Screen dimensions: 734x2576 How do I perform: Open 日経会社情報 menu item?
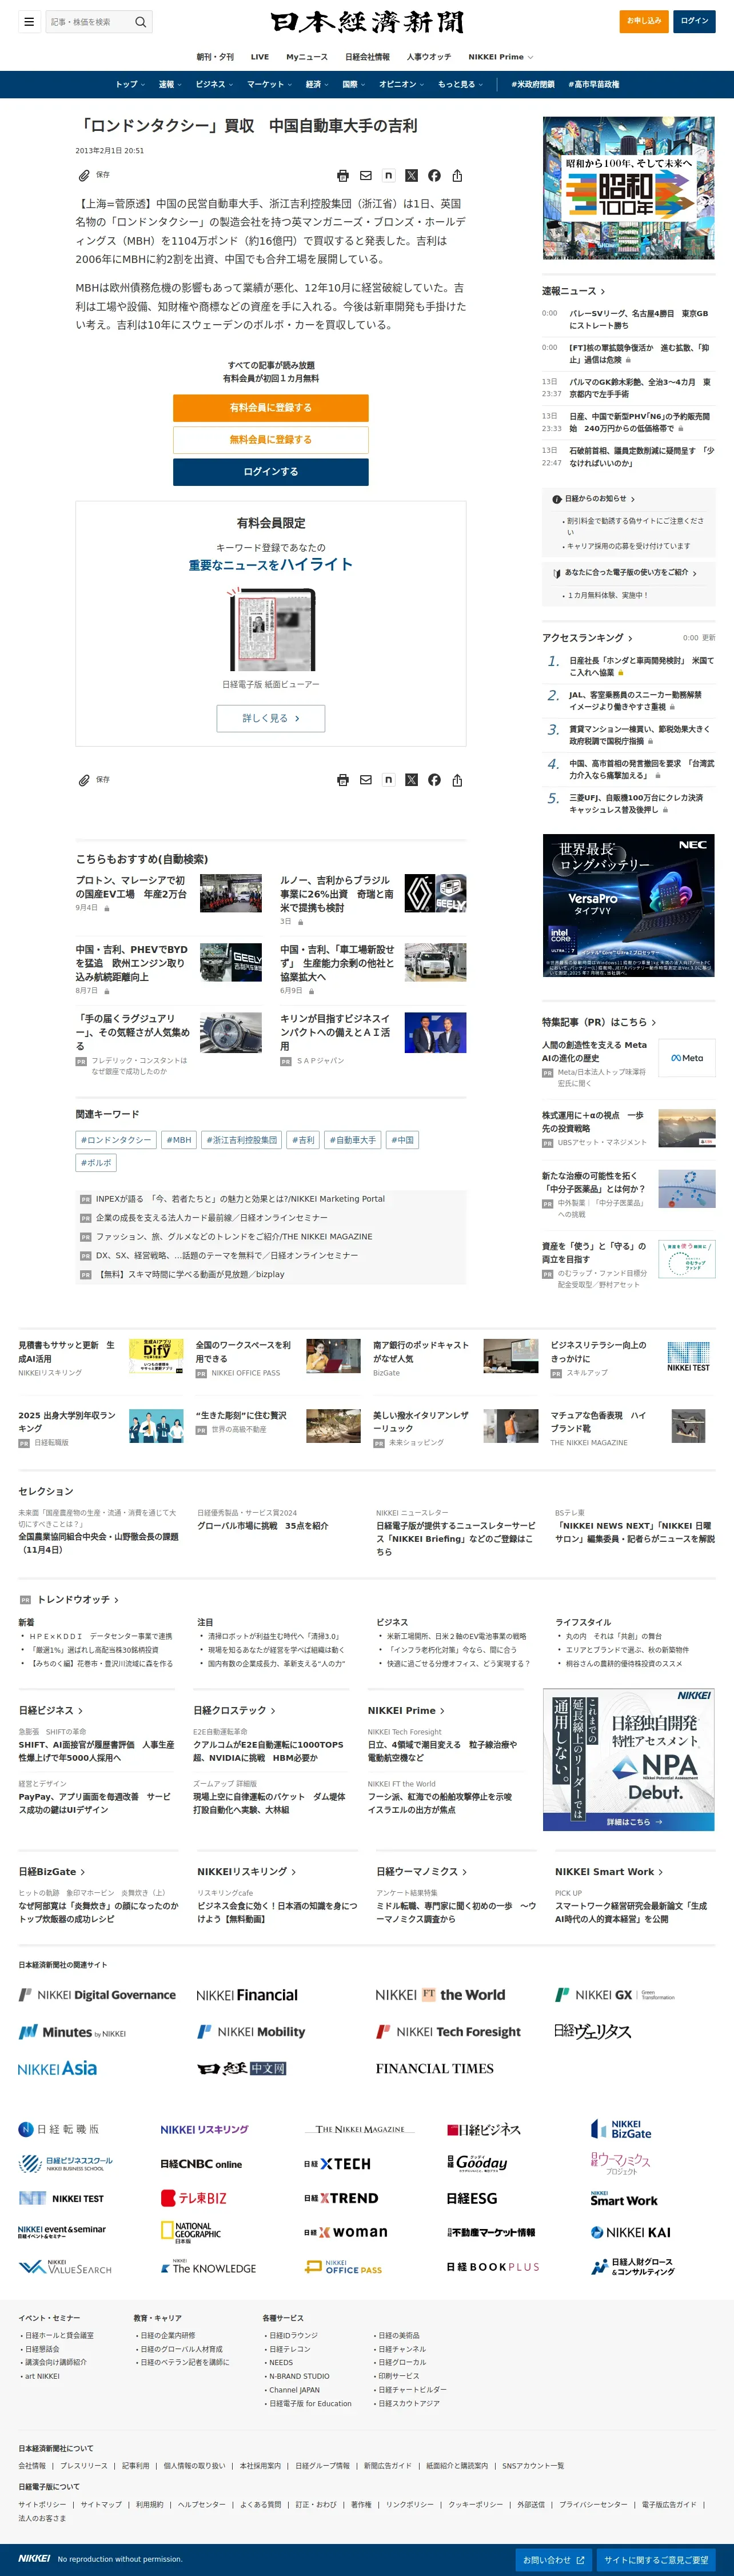[x=367, y=57]
